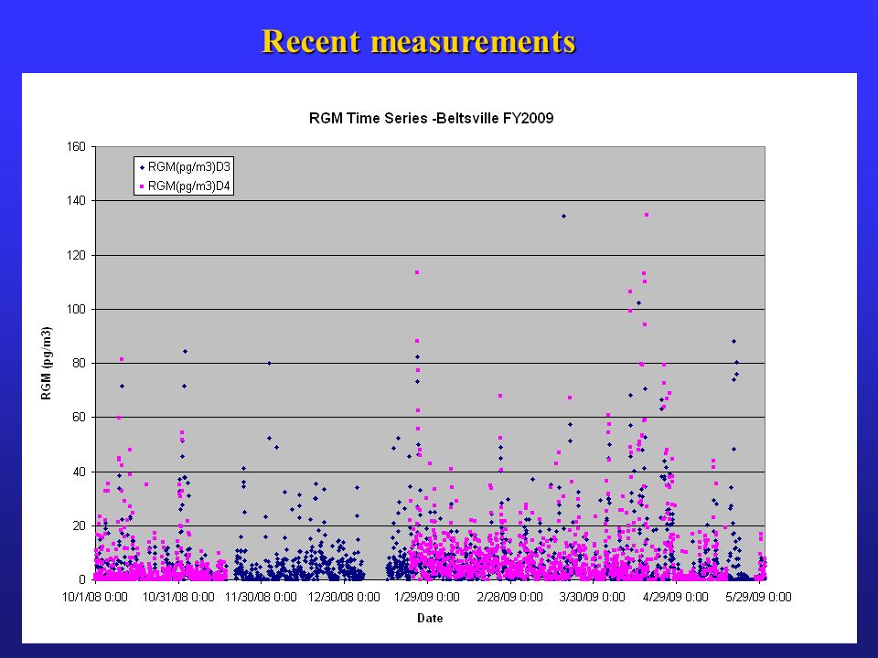Image resolution: width=878 pixels, height=658 pixels.
Task: Select the y-axis label 'RGM (pg/m3)'
Action: pyautogui.click(x=47, y=363)
